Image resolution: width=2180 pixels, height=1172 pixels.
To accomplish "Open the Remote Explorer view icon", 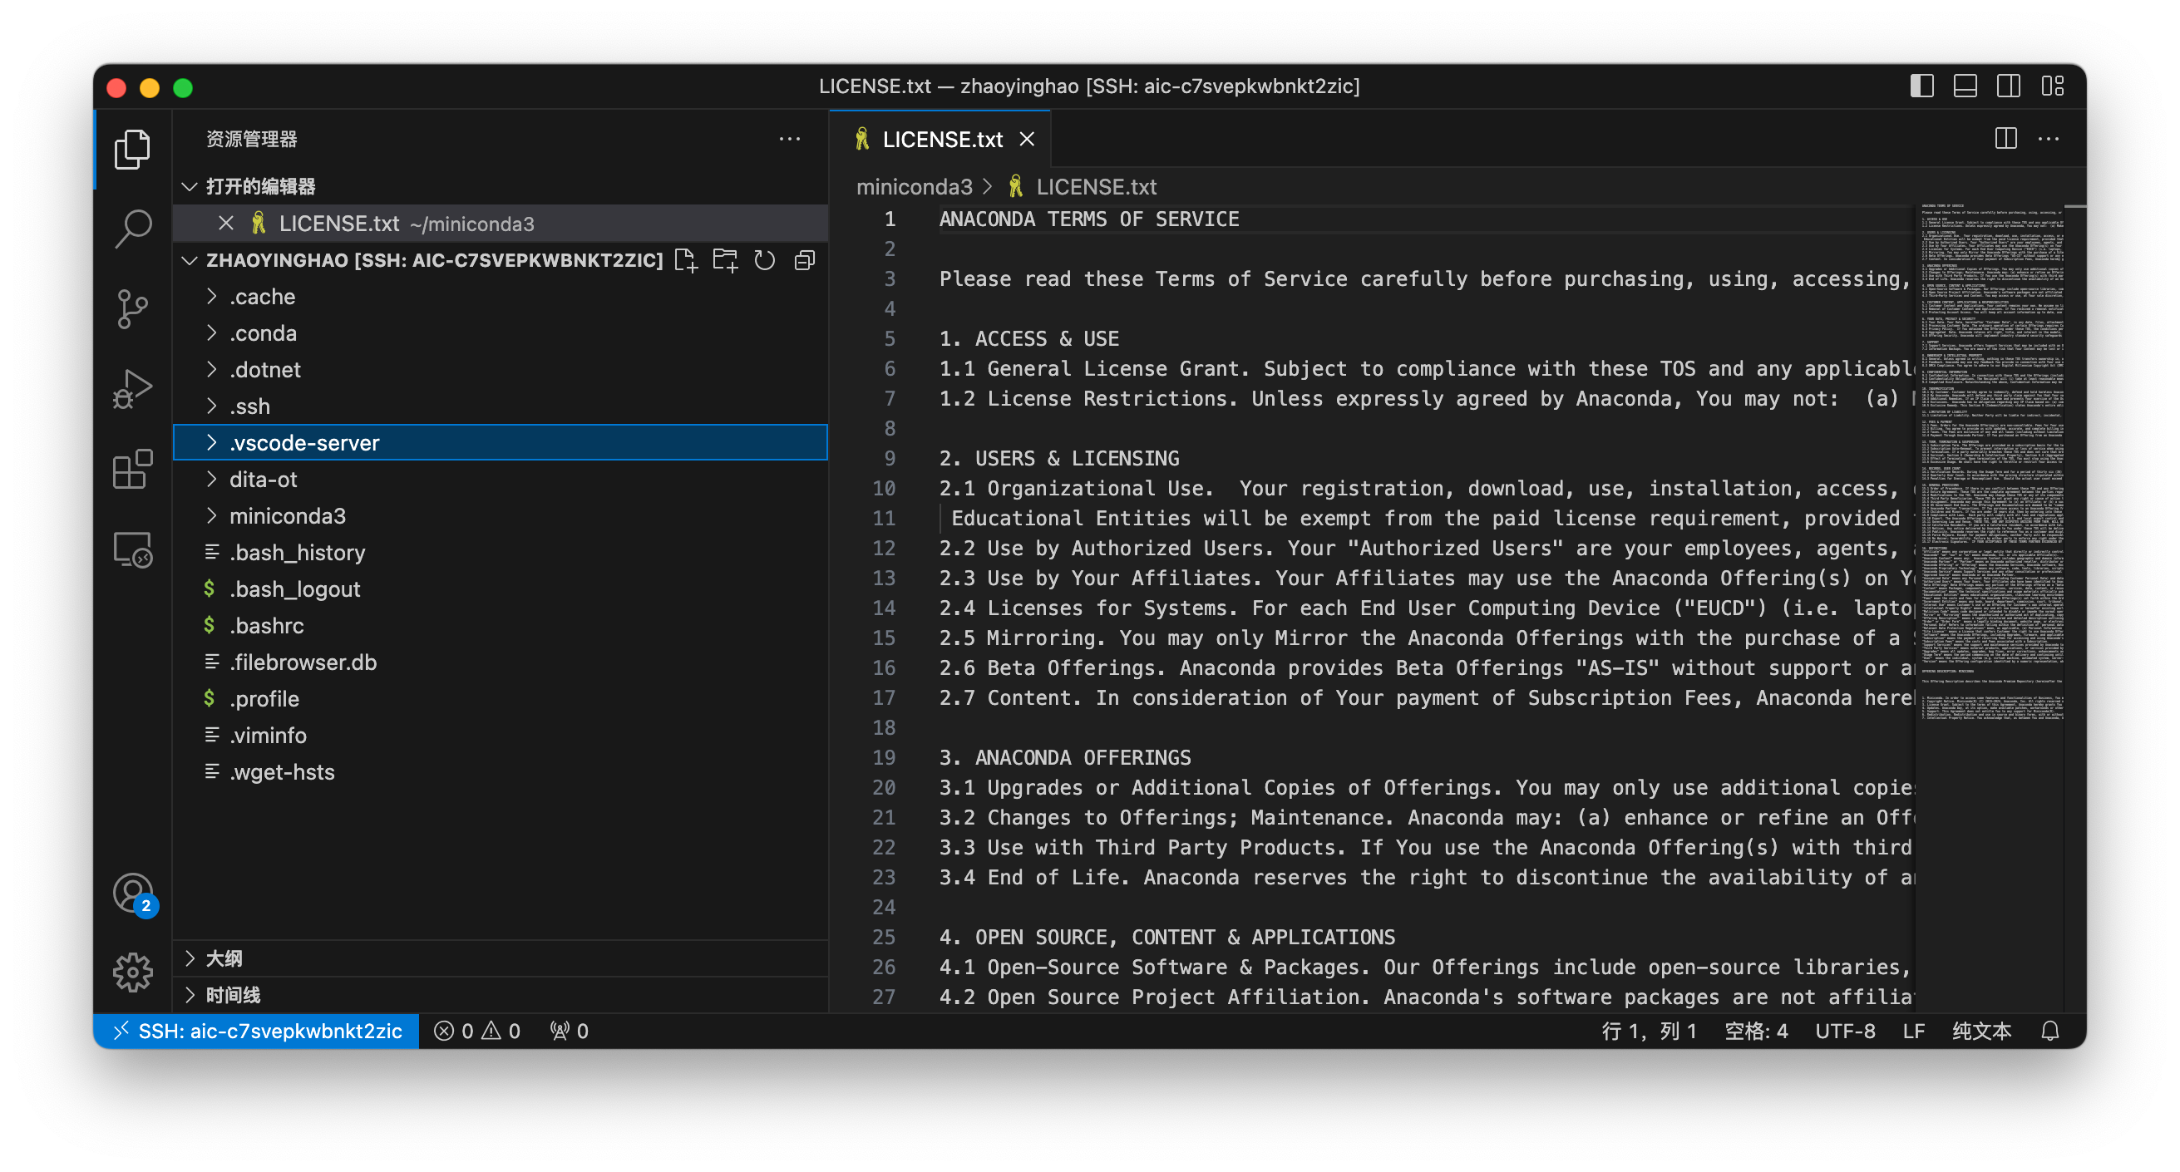I will [132, 549].
